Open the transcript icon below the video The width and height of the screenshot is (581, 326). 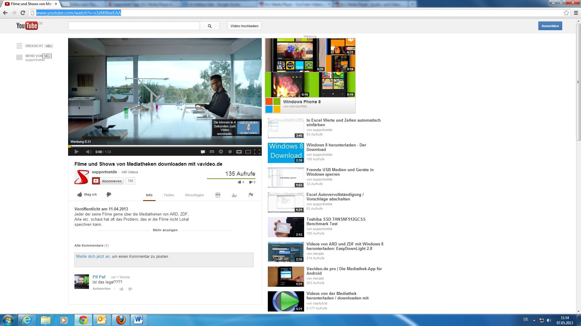pyautogui.click(x=218, y=195)
